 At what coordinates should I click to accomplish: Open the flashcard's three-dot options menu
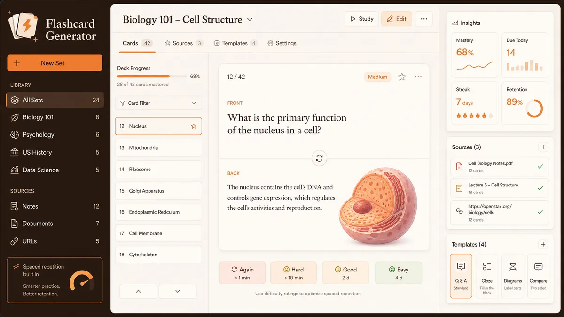[x=418, y=77]
